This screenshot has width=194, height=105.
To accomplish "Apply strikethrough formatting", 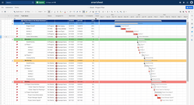I will point(57,12).
